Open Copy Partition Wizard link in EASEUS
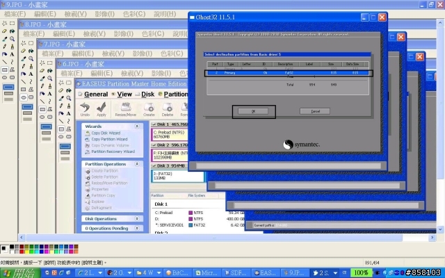The height and width of the screenshot is (278, 445). tap(109, 139)
